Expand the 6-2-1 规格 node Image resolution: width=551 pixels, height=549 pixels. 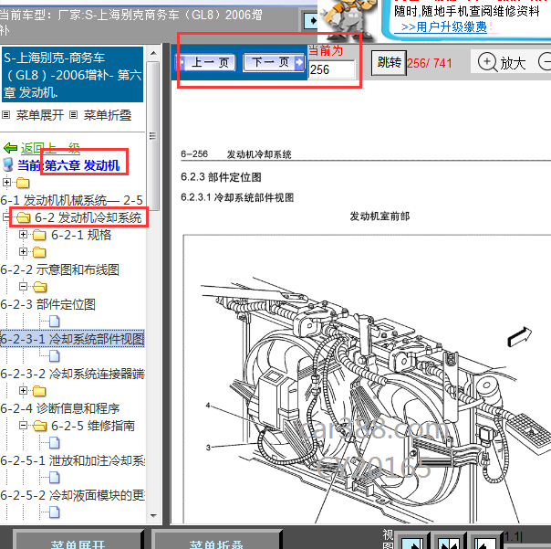23,235
